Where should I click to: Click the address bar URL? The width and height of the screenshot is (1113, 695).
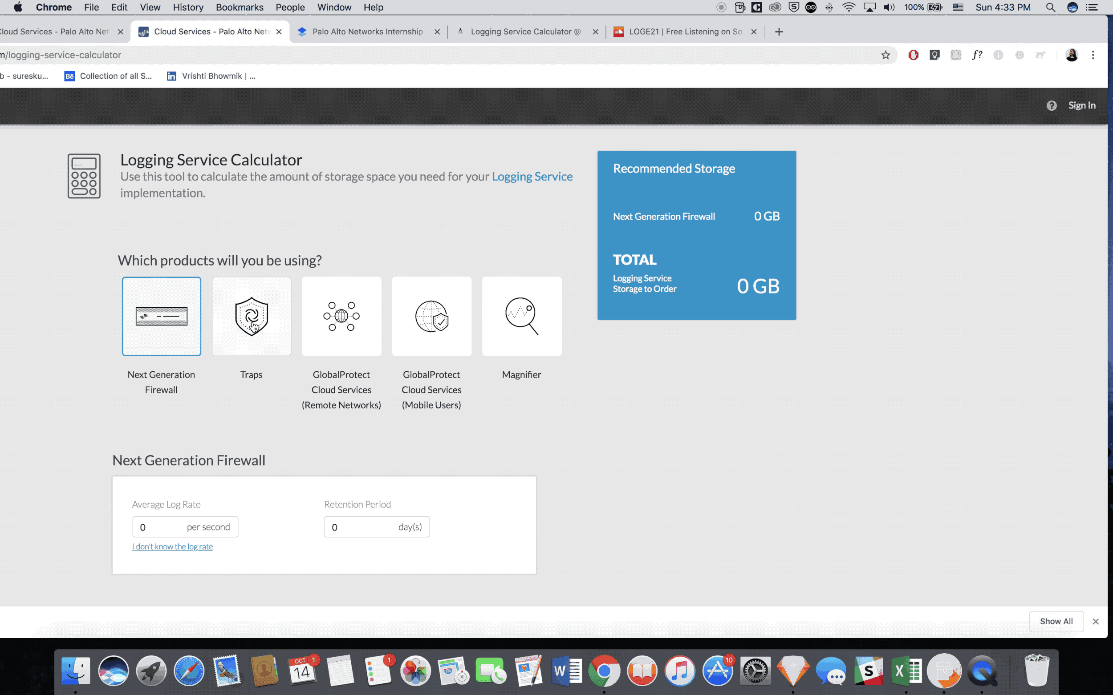point(61,55)
